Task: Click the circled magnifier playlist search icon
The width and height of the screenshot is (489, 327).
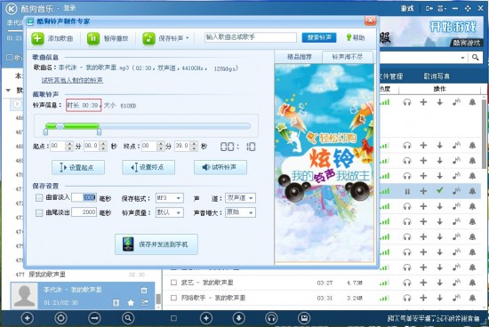Action: (x=128, y=318)
